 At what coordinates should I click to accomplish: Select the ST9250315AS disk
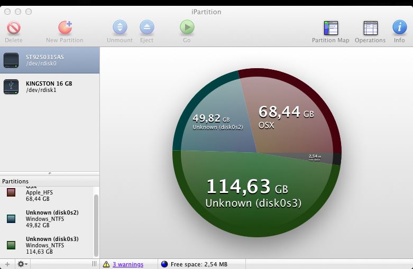tap(50, 60)
